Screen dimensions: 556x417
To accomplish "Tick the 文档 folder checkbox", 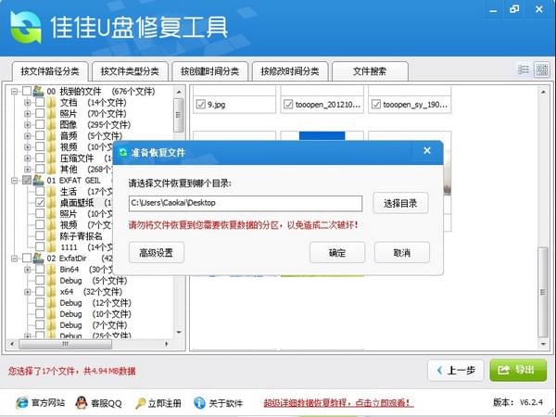I will coord(40,103).
